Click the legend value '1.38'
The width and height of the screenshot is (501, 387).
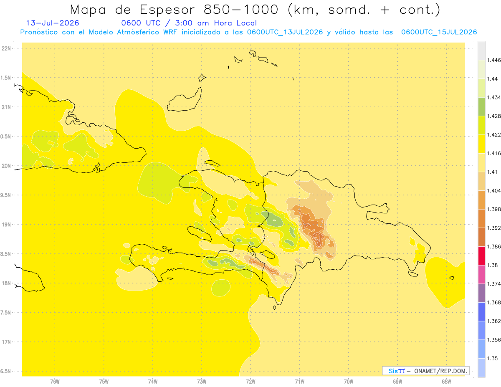coord(492,265)
